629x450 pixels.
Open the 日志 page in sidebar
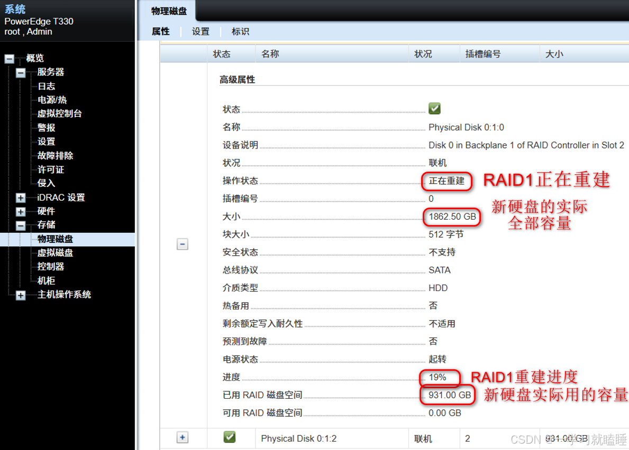(x=46, y=86)
